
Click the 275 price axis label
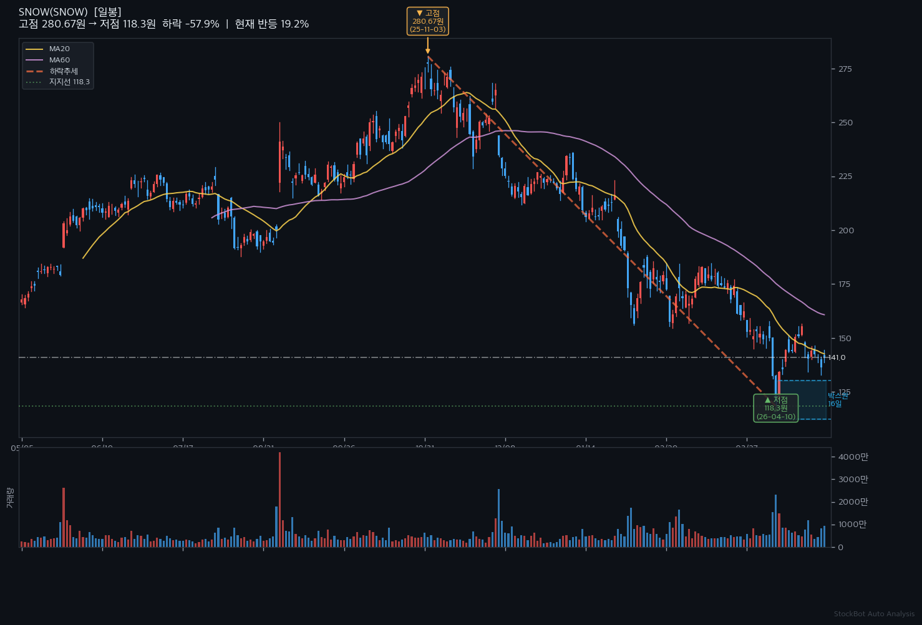(845, 69)
